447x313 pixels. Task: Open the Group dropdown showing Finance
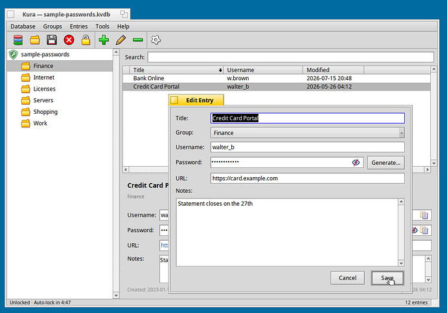(x=307, y=133)
